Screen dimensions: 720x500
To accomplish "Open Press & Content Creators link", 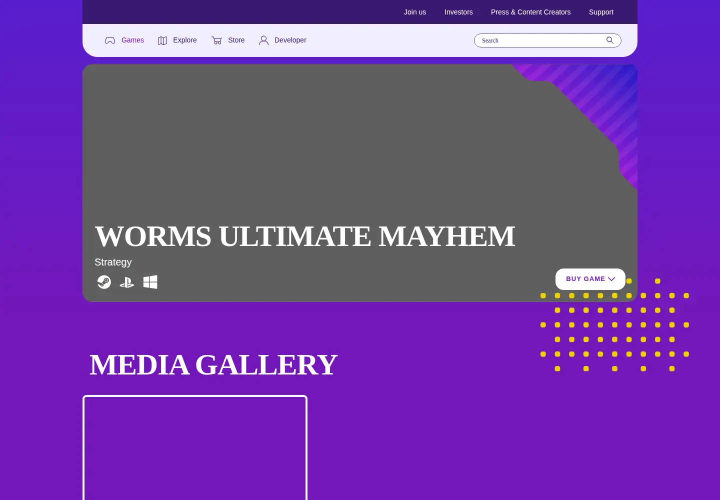I will point(530,12).
